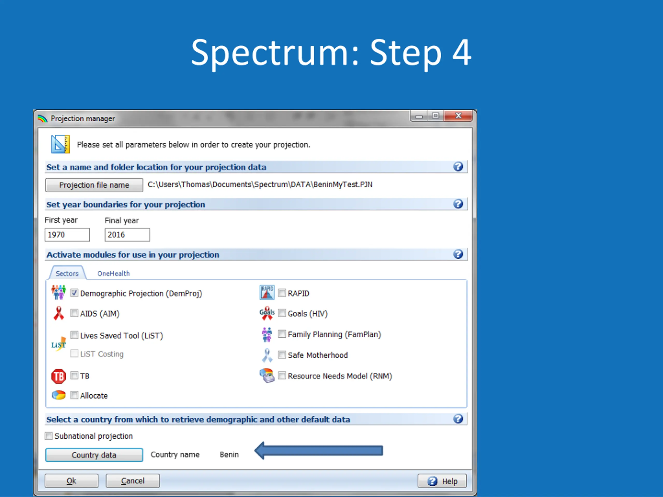Click the Spectrum rainbow title bar icon

pos(42,119)
